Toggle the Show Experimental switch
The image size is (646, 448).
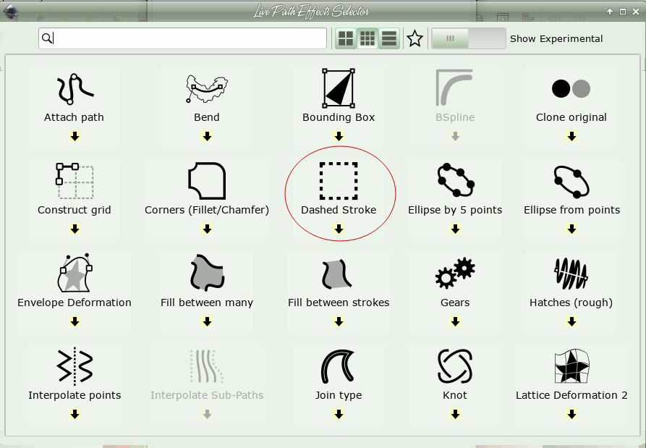click(x=469, y=39)
